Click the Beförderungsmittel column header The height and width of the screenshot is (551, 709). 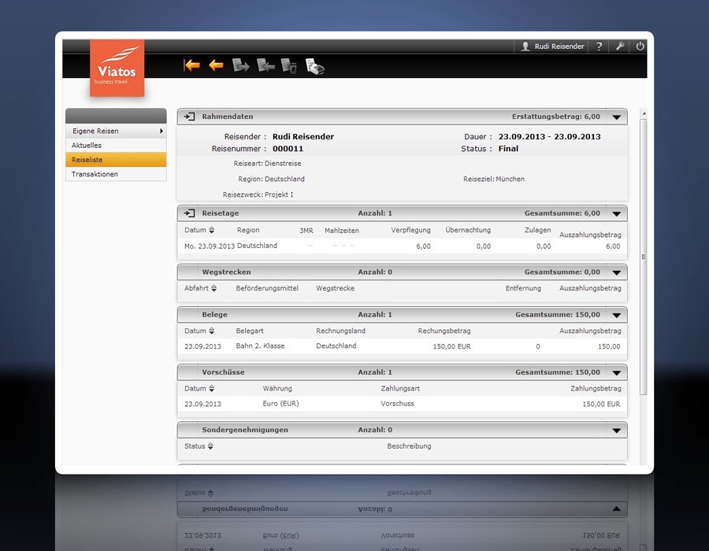267,288
